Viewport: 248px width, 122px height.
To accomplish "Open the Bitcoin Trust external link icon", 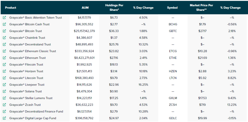I will point(4,31).
